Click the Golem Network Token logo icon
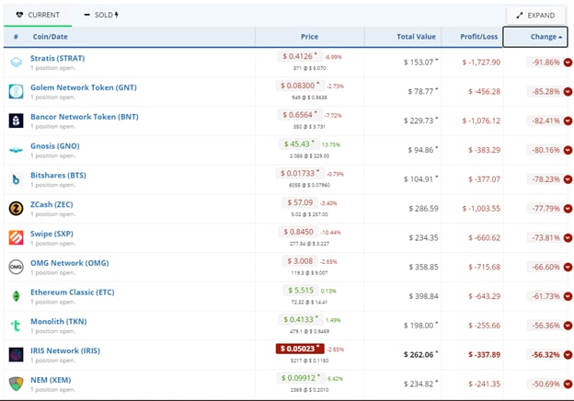The image size is (574, 401). click(x=17, y=91)
